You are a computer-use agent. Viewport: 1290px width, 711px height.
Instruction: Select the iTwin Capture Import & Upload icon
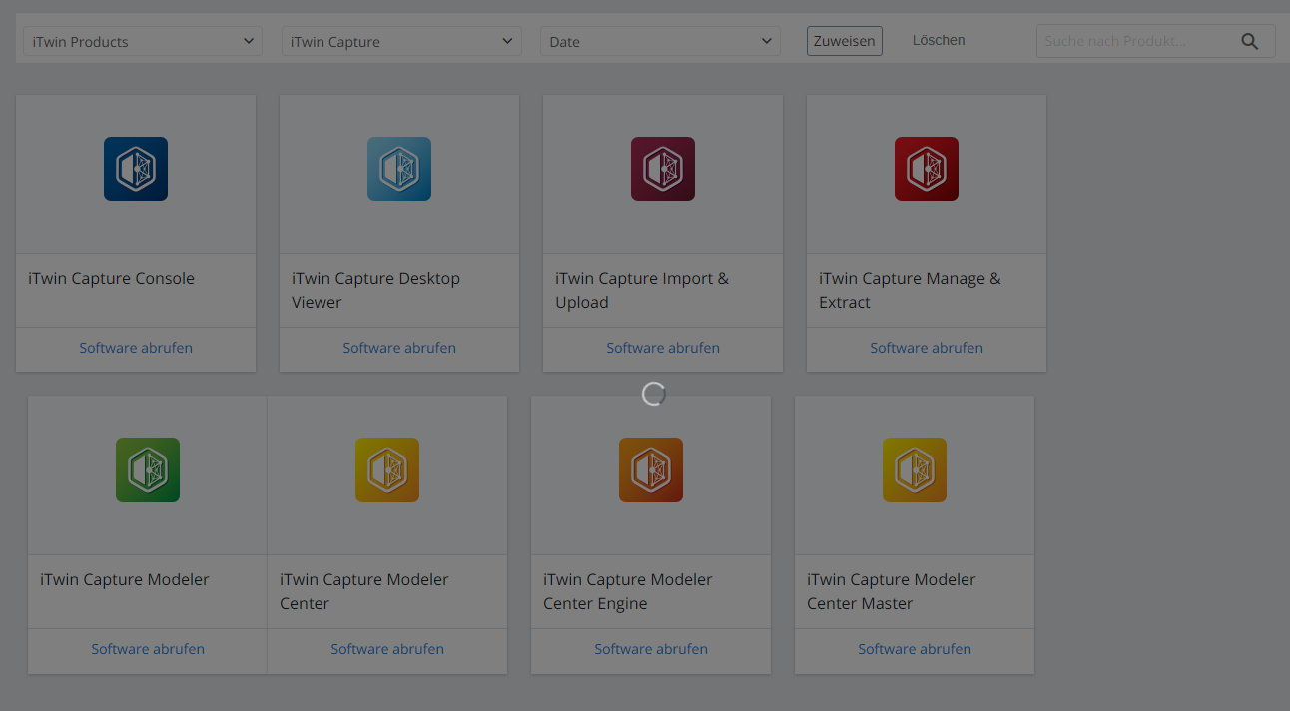click(x=663, y=169)
